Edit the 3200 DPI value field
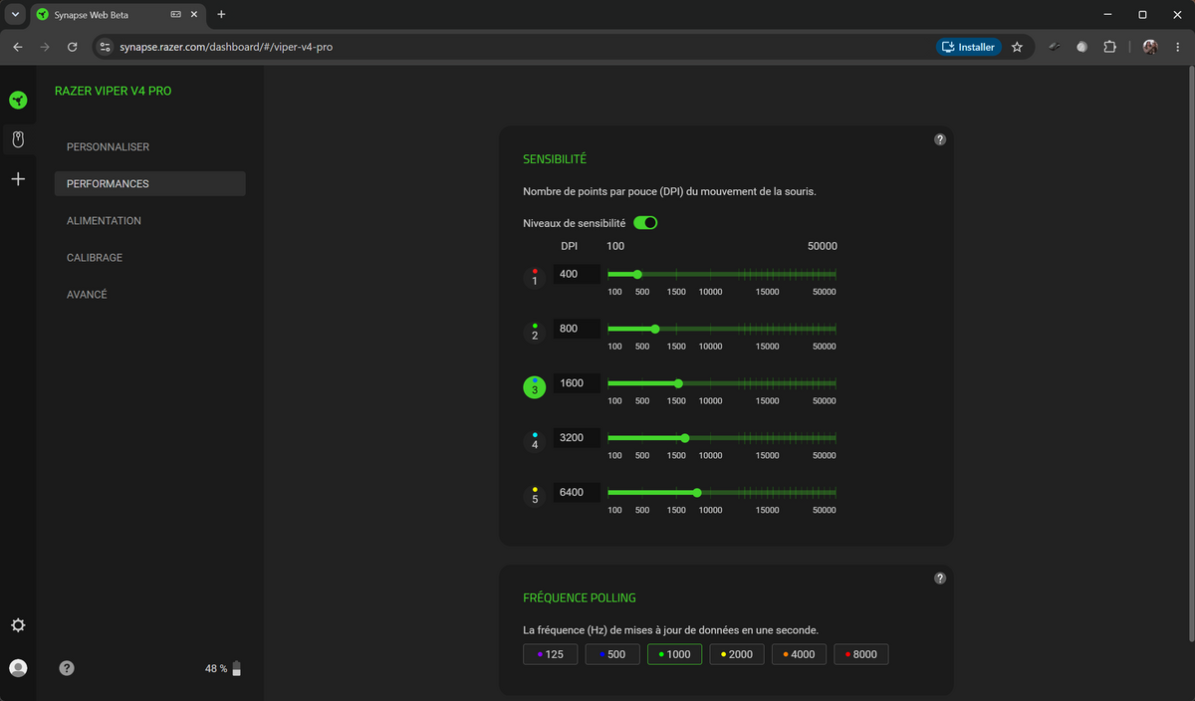The height and width of the screenshot is (701, 1195). click(x=577, y=437)
